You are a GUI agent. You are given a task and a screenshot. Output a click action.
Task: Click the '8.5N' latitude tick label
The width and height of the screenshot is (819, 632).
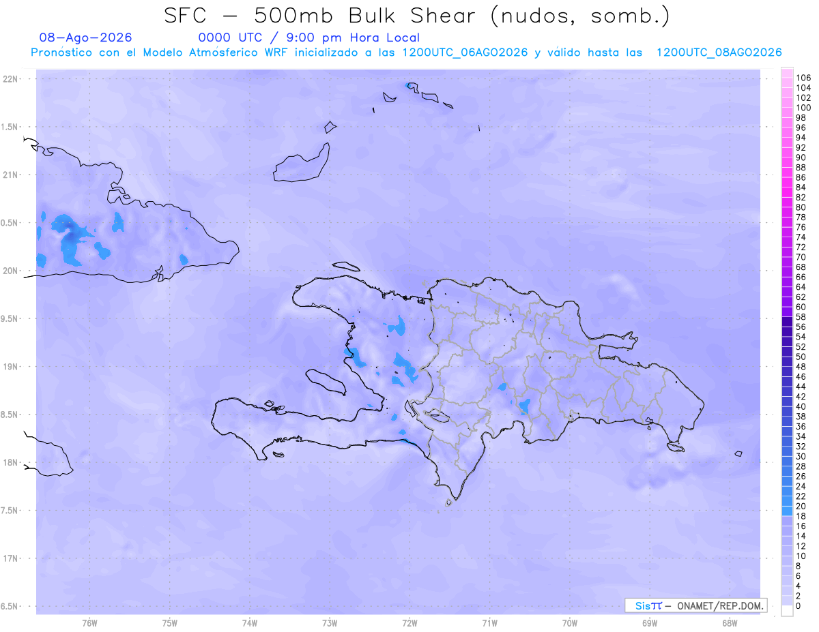(10, 415)
